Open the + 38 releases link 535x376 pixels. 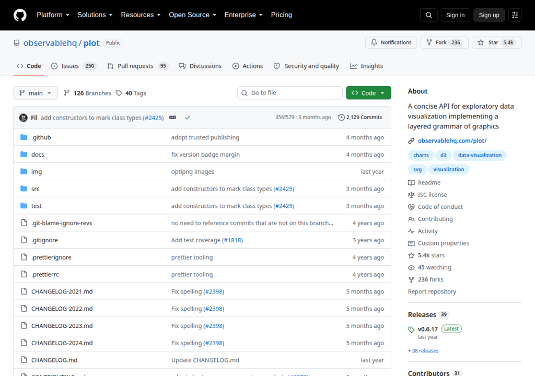[423, 351]
